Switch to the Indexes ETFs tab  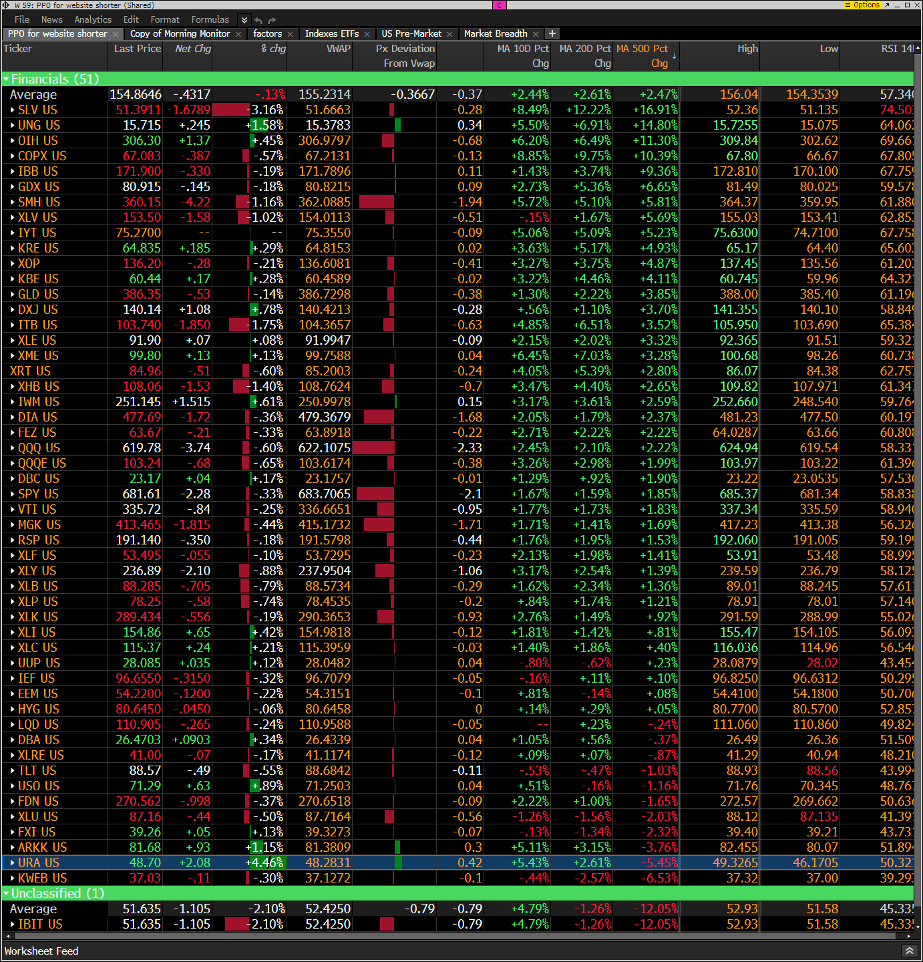pos(331,33)
